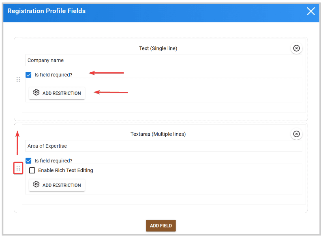323x238 pixels.
Task: Uncheck 'Is field required?' for Area of Expertise
Action: tap(28, 160)
